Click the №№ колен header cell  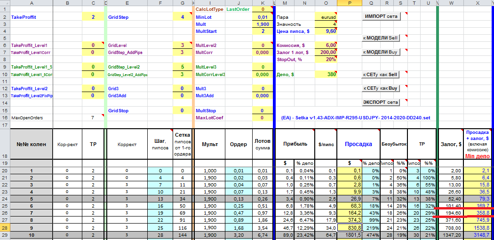tap(32, 144)
